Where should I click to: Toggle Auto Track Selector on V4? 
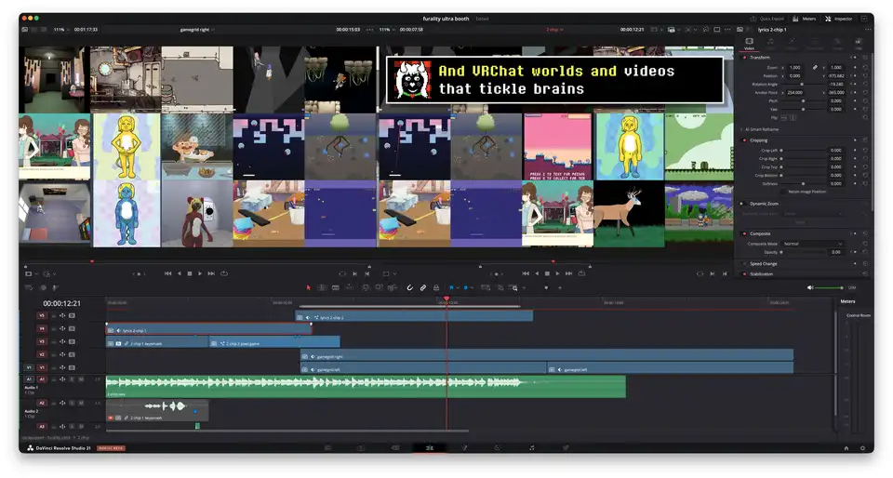[x=62, y=329]
